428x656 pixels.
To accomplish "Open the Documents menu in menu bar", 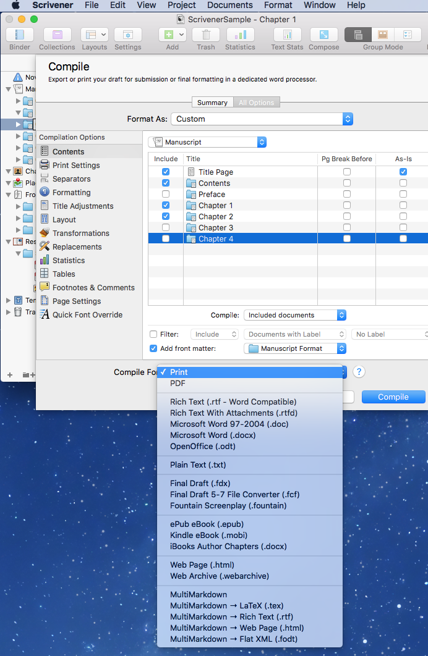I will (x=230, y=5).
